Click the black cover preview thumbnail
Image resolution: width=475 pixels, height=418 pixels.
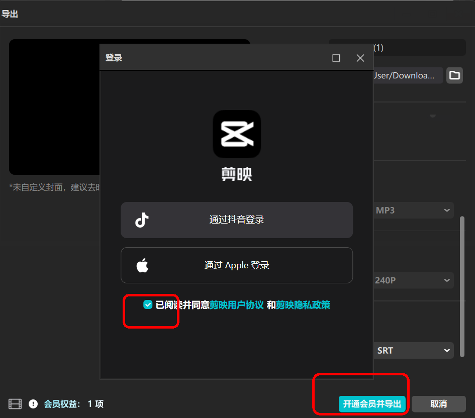[x=54, y=107]
